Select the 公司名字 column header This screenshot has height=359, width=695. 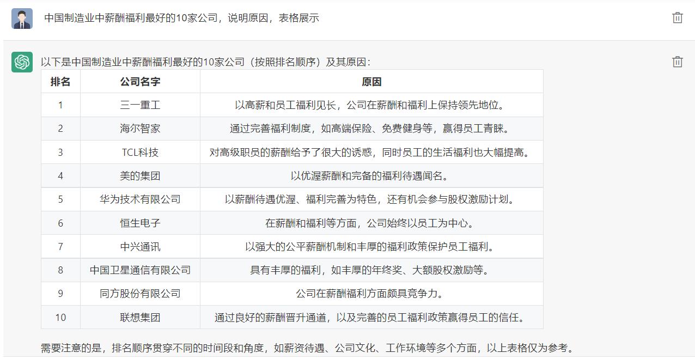tap(139, 81)
